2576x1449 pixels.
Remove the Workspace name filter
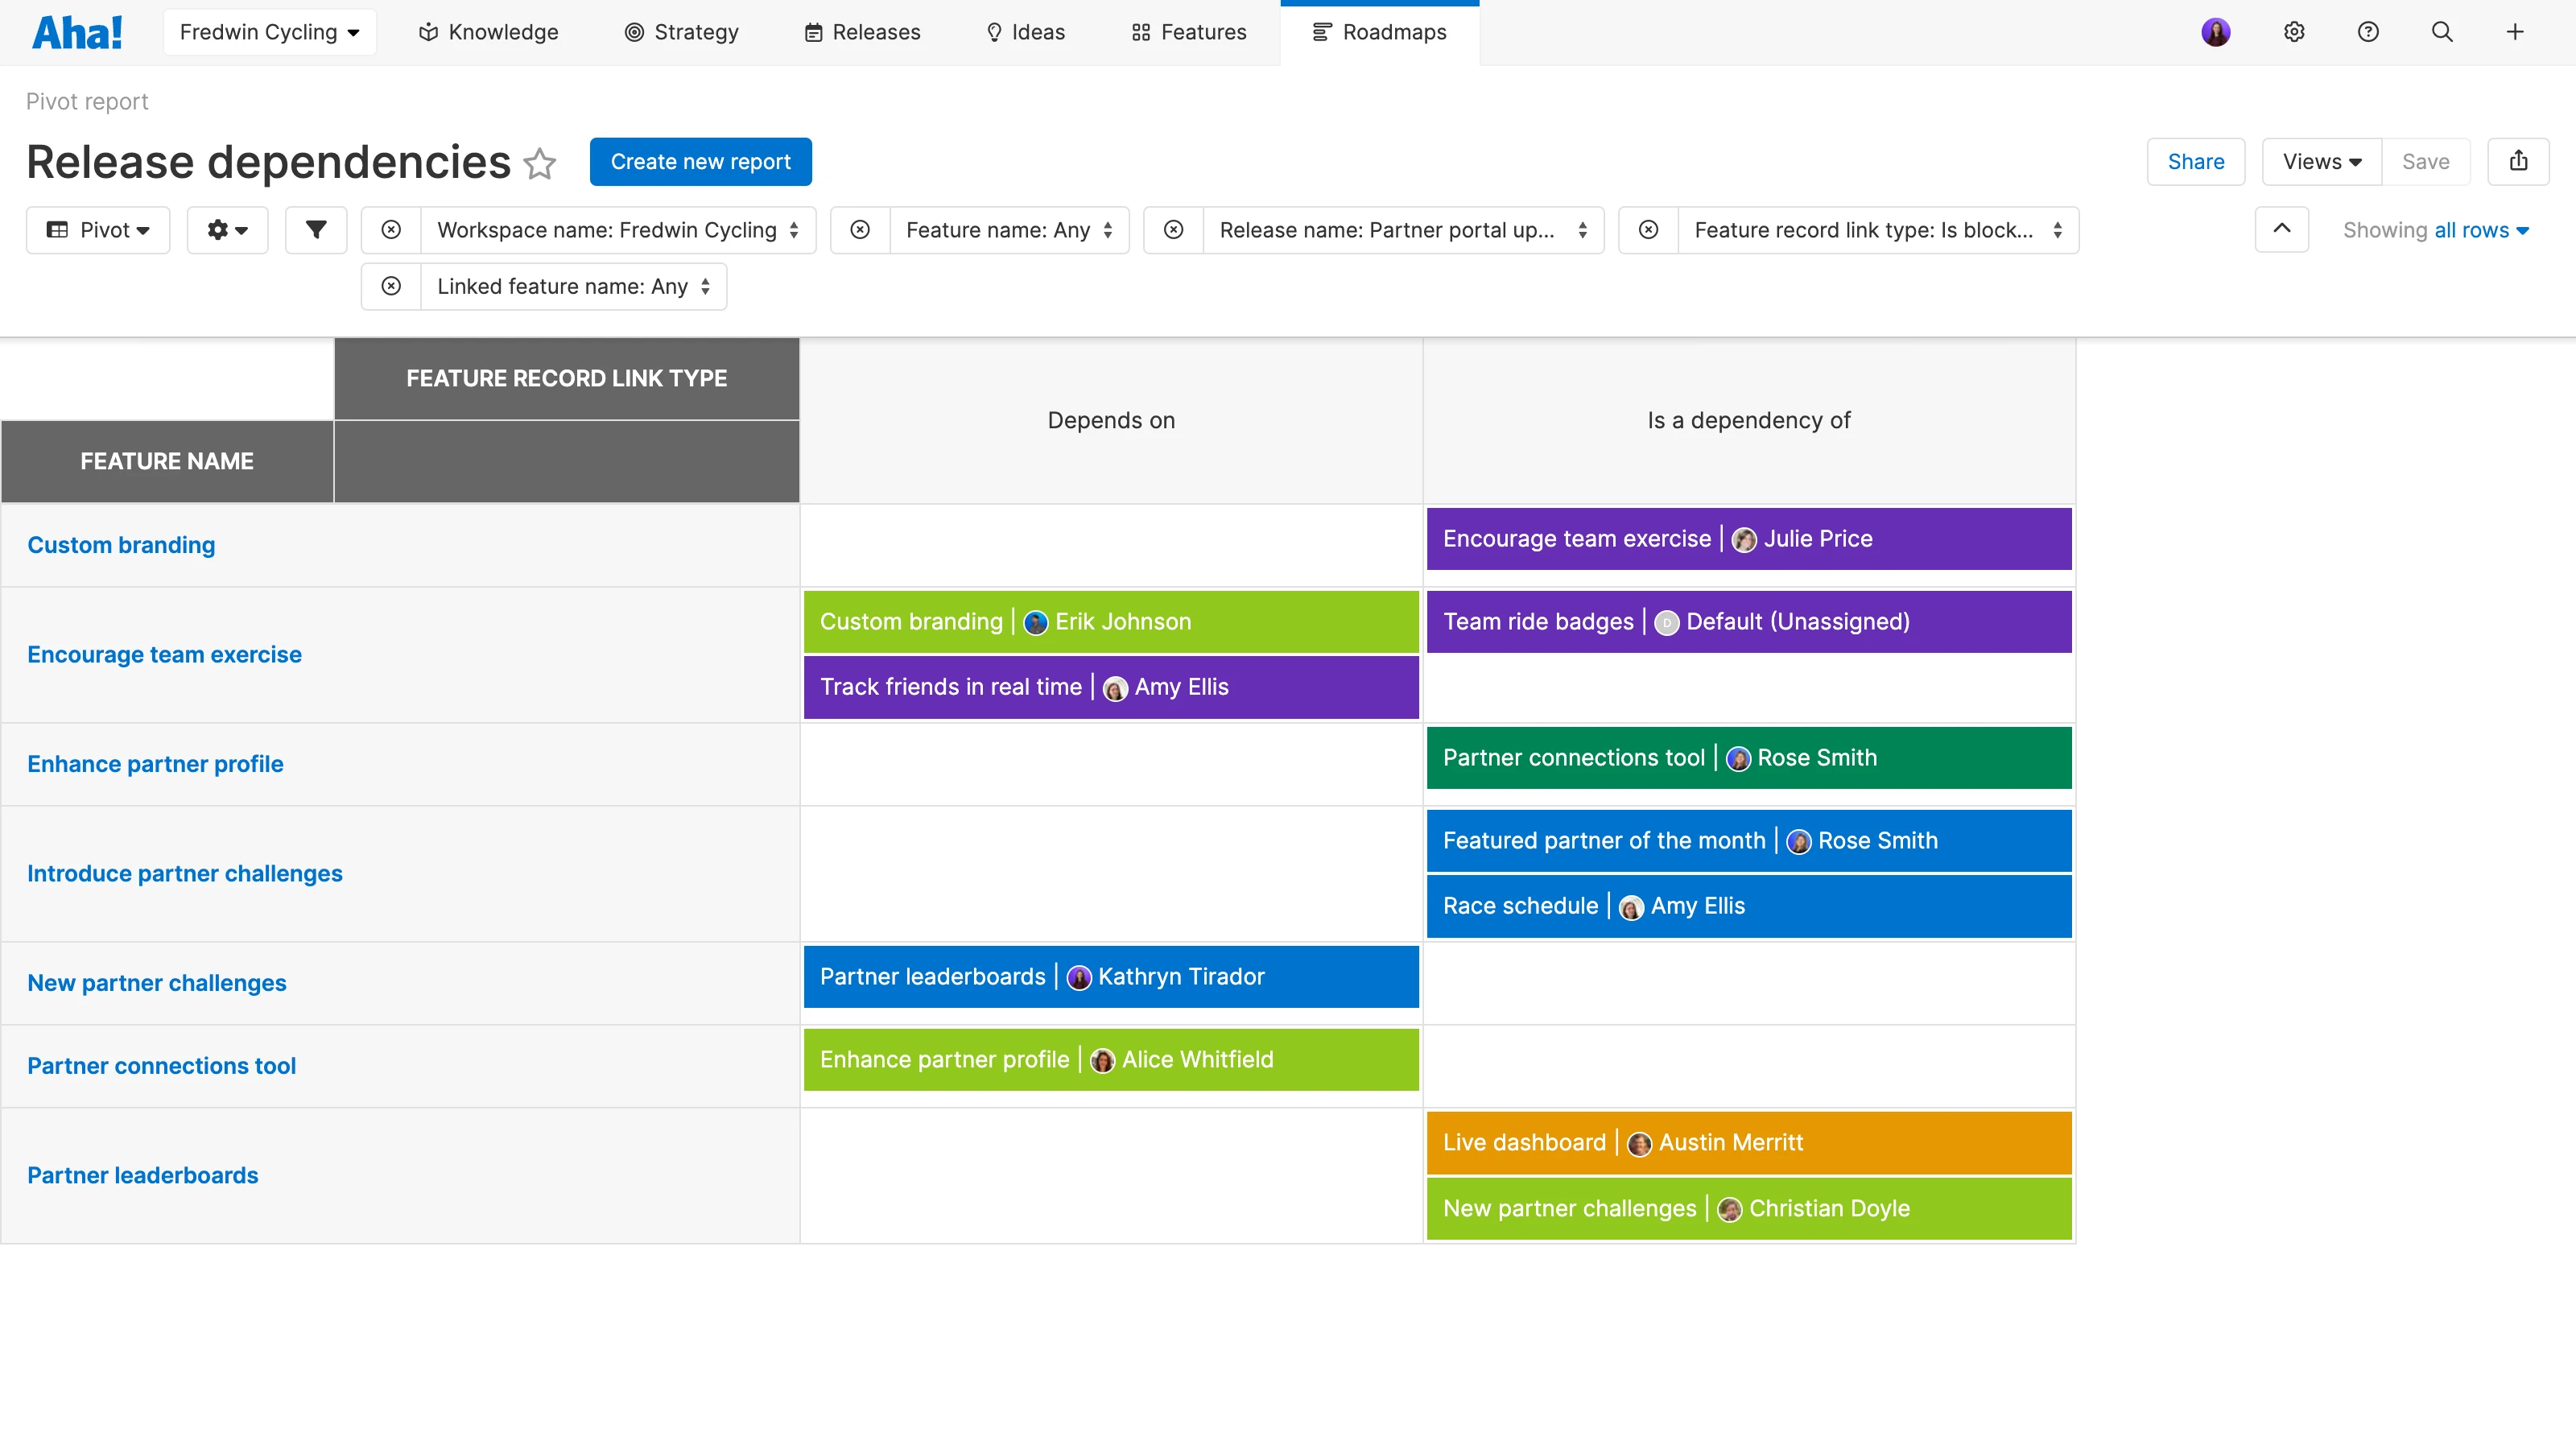(x=391, y=230)
